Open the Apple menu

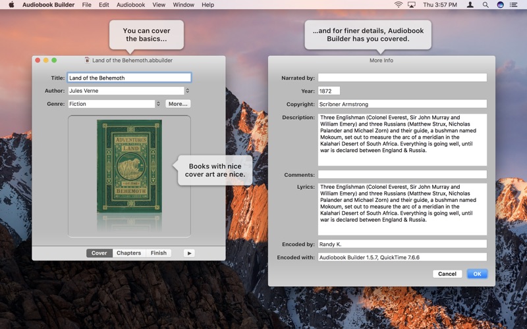(11, 5)
